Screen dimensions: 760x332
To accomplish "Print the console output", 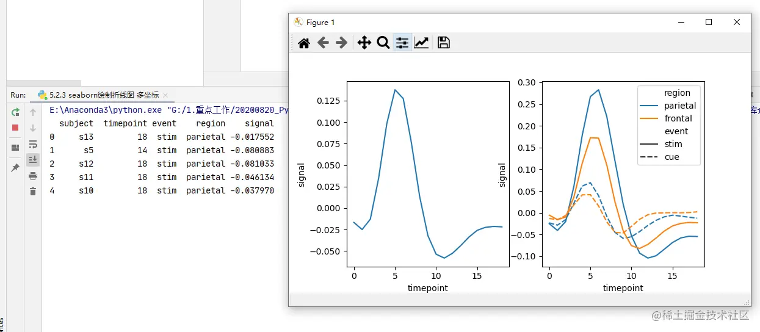I will pyautogui.click(x=33, y=176).
